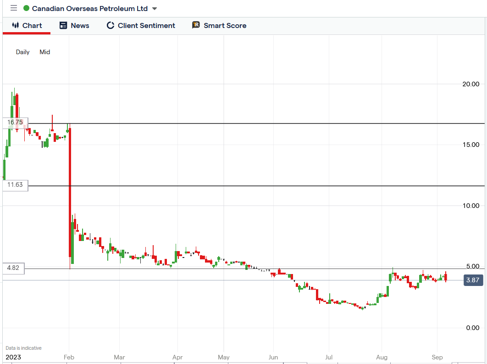Click the Mar time axis label

[x=119, y=357]
